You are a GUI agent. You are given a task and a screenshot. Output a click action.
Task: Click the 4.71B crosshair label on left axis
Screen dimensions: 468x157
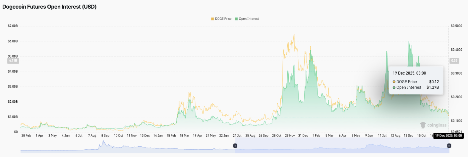pyautogui.click(x=13, y=61)
